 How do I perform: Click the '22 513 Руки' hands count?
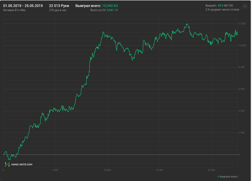click(x=59, y=6)
